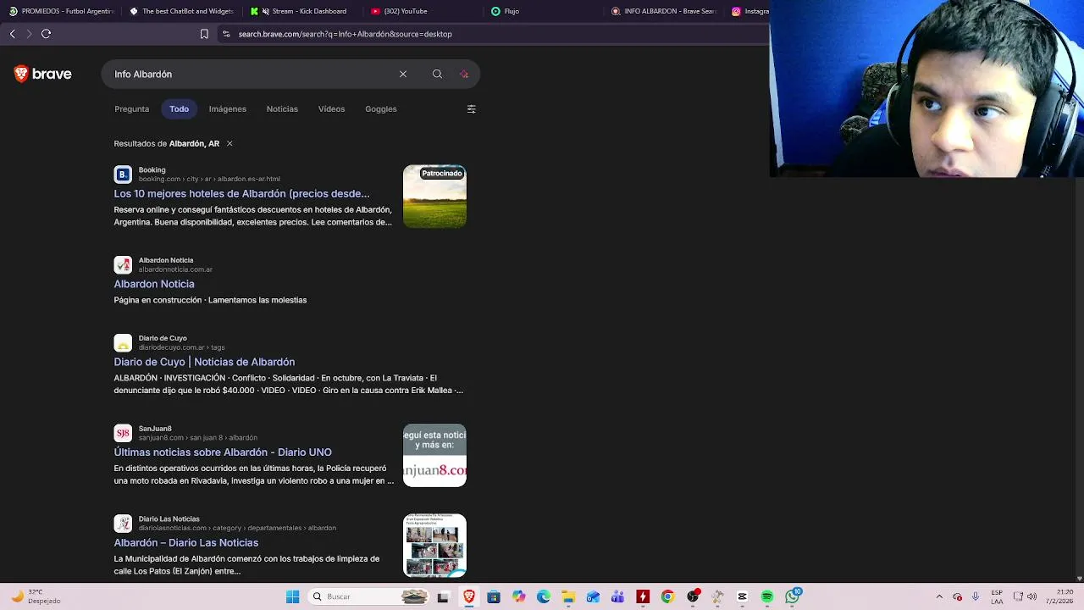Click the Booking favicon icon
The width and height of the screenshot is (1084, 610).
point(123,175)
